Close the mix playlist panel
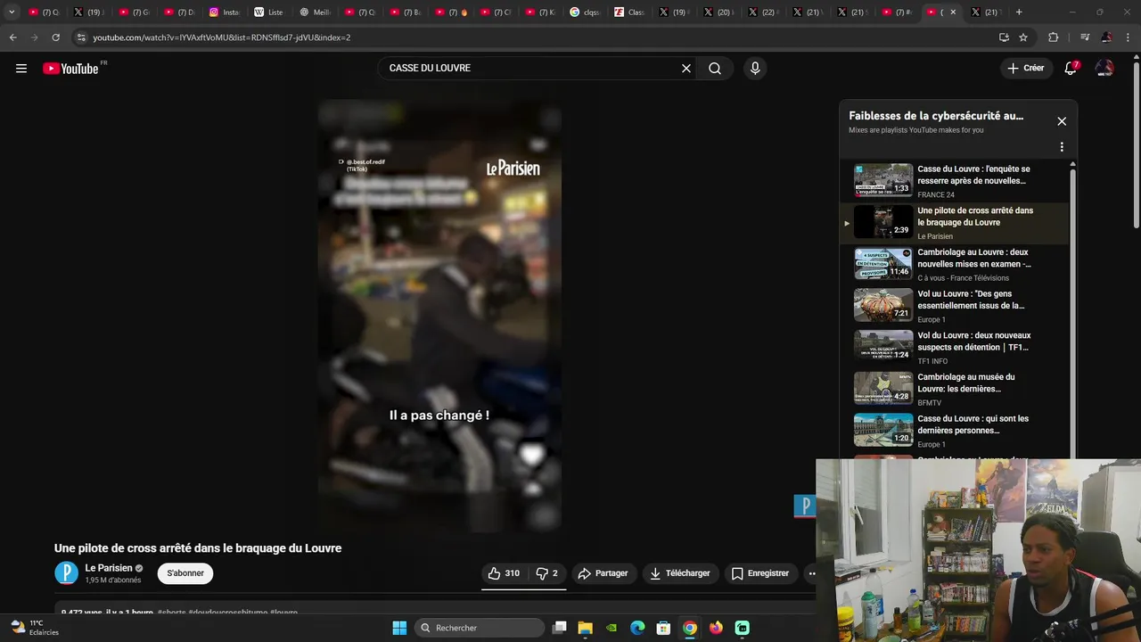This screenshot has height=642, width=1141. point(1062,121)
